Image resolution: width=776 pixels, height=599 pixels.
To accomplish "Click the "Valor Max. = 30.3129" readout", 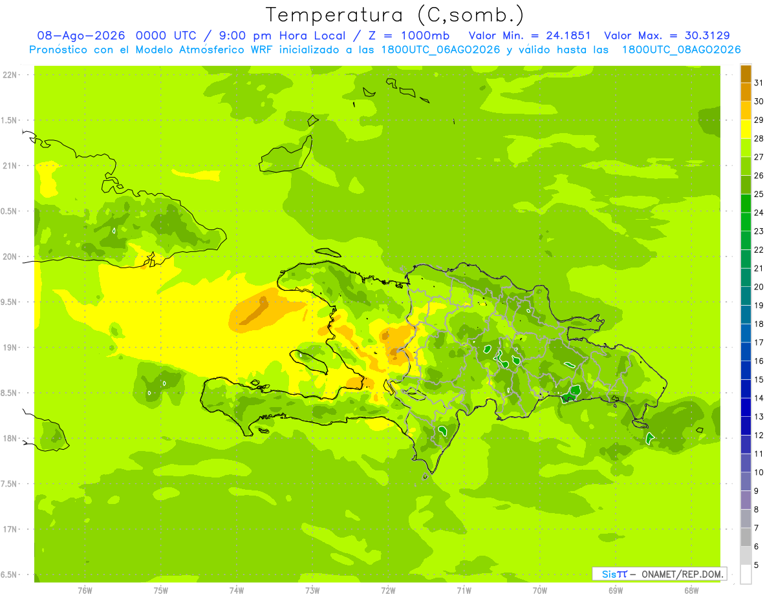I will click(667, 36).
